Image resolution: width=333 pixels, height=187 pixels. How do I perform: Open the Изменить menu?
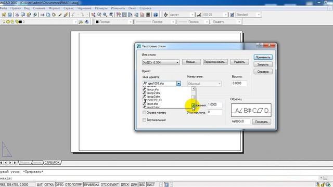118,8
